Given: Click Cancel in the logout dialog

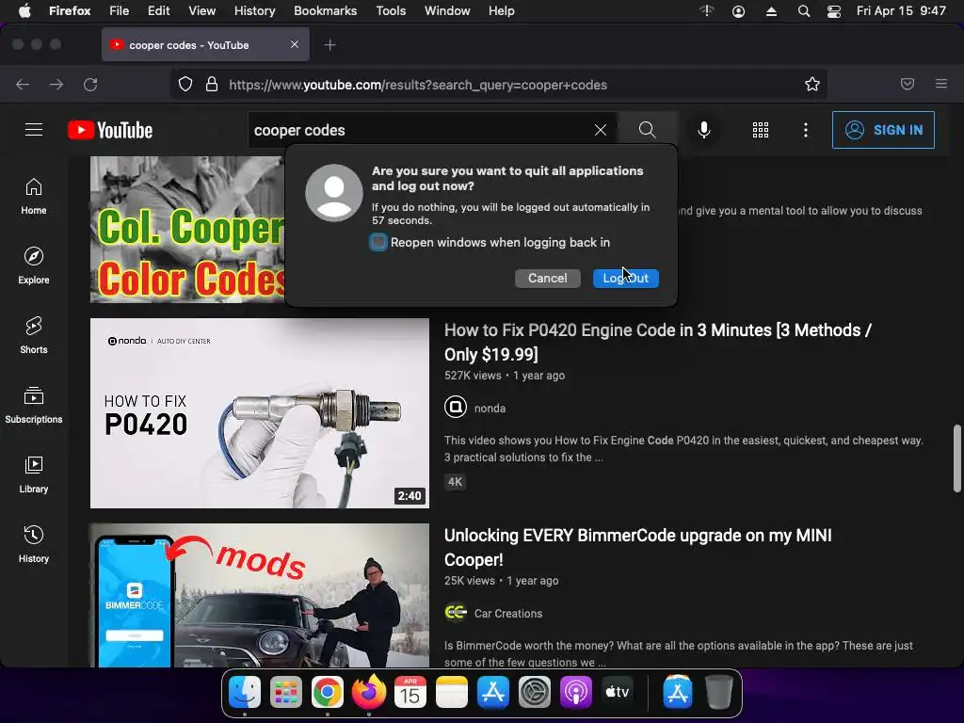Looking at the screenshot, I should (x=547, y=278).
